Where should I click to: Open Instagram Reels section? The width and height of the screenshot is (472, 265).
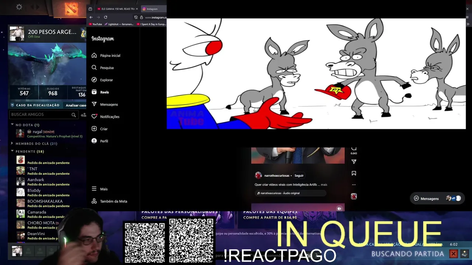click(x=100, y=92)
